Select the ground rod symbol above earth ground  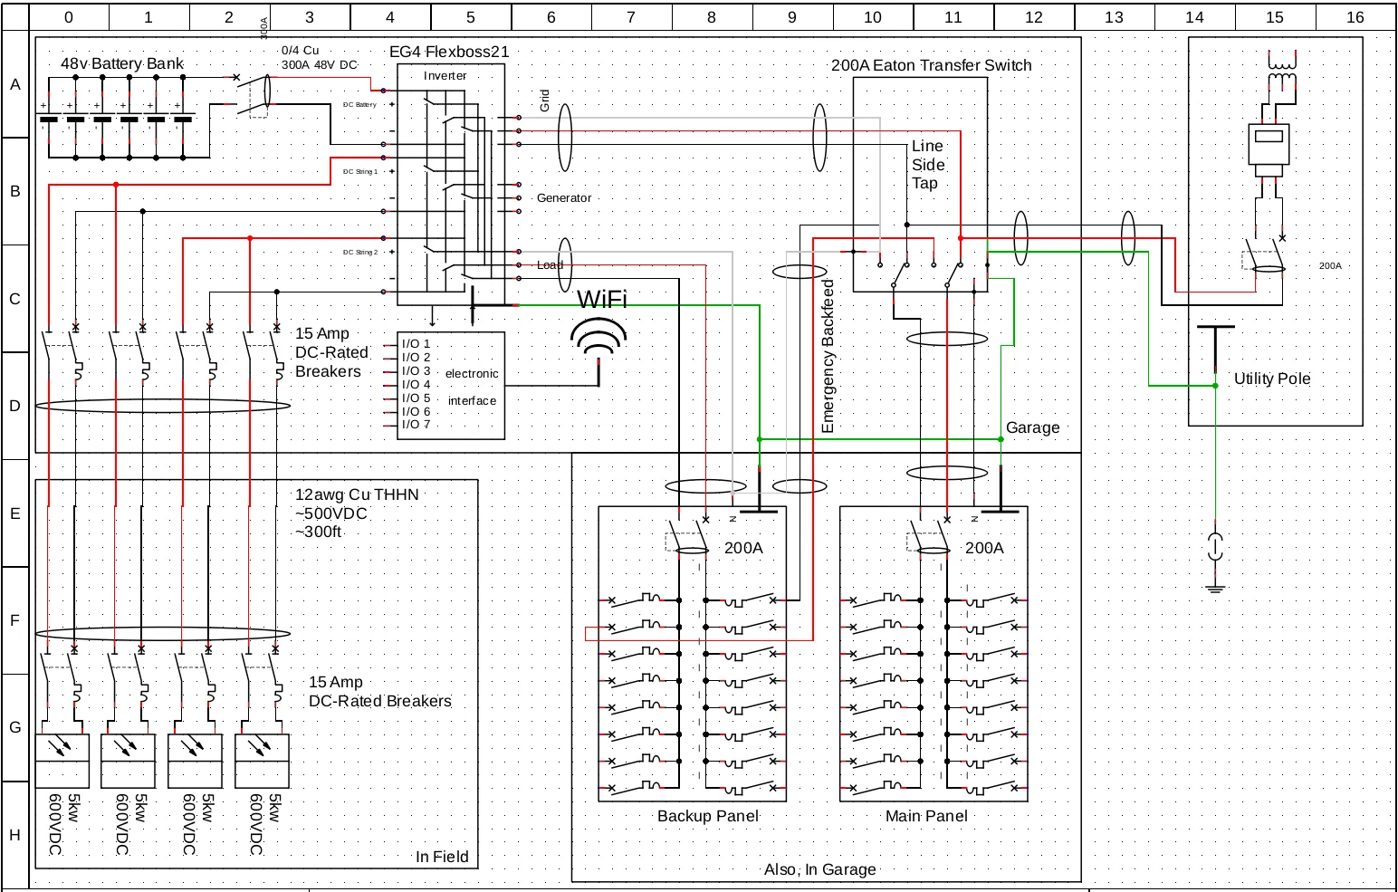[x=1215, y=546]
